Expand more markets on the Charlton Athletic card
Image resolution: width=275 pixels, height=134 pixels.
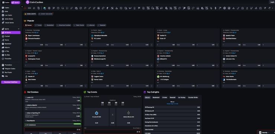pyautogui.click(x=217, y=66)
